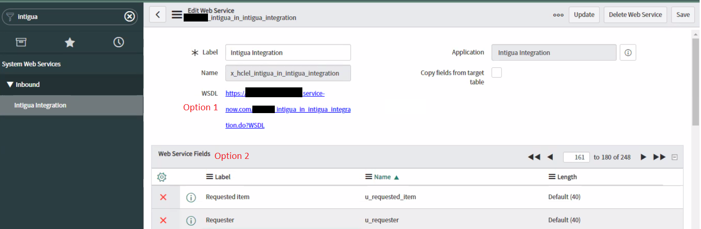Click the Save button
This screenshot has width=701, height=229.
pos(683,14)
